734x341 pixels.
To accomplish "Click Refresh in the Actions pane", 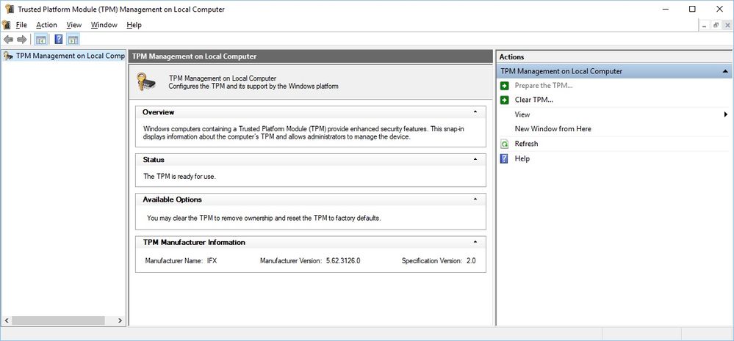I will pos(526,144).
